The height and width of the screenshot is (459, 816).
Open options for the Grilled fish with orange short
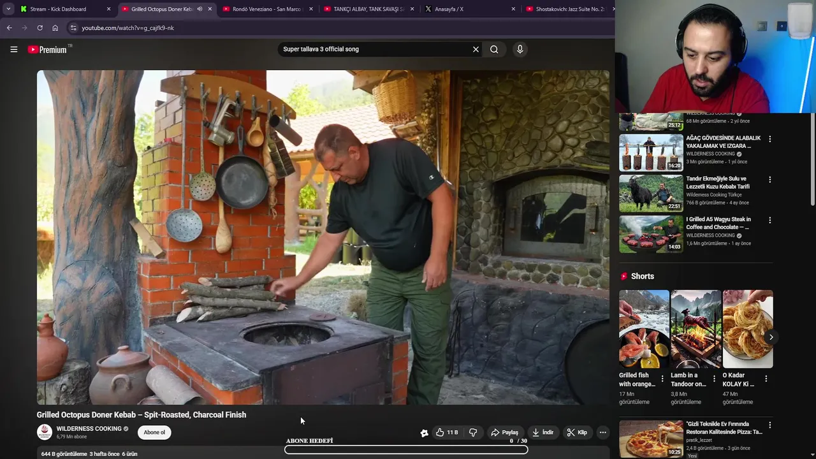click(662, 379)
